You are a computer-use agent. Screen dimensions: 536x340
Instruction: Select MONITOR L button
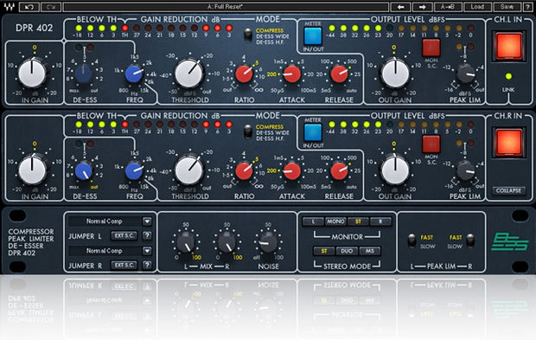click(313, 221)
